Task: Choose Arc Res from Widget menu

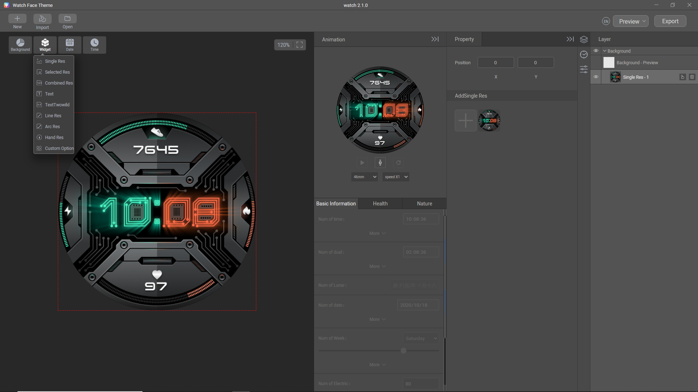Action: tap(54, 127)
